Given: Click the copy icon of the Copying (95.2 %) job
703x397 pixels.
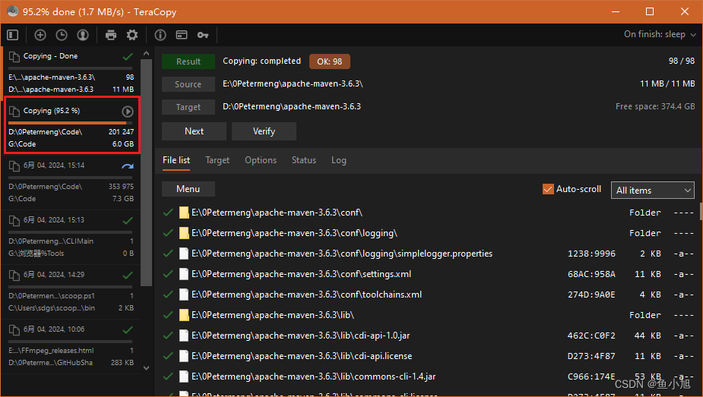Looking at the screenshot, I should (14, 111).
